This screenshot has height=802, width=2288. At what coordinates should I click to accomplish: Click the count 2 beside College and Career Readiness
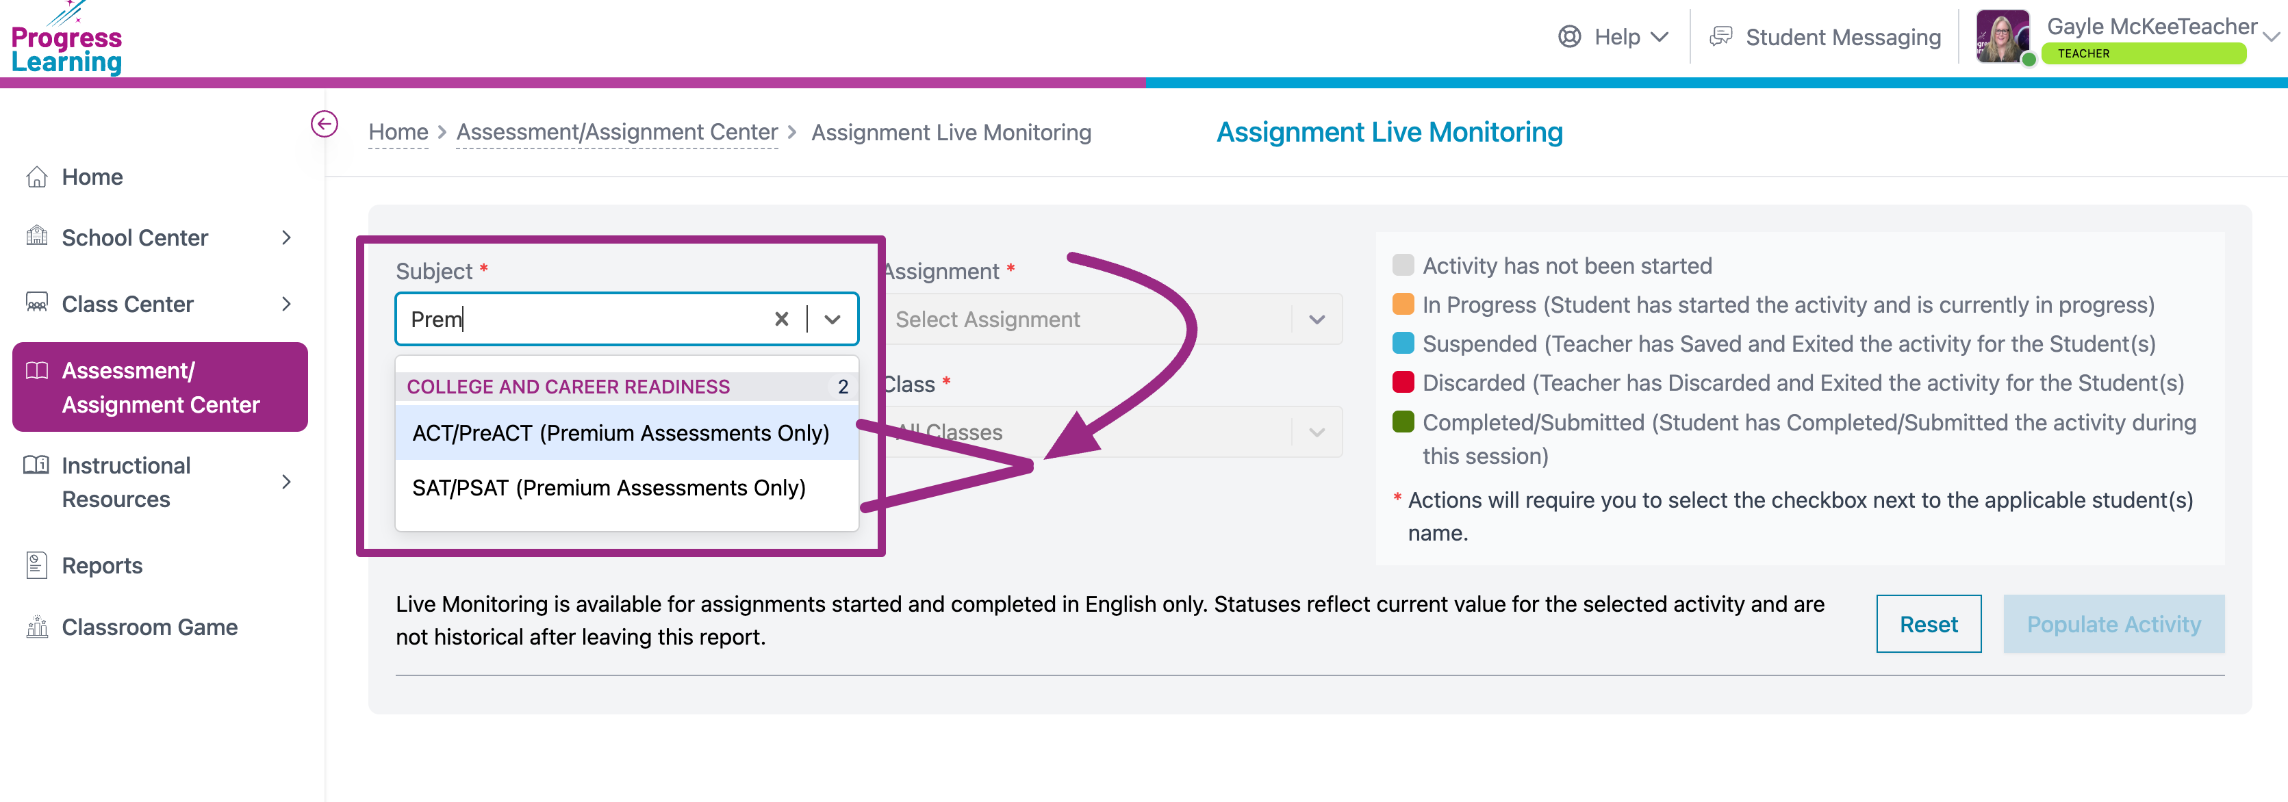pos(843,387)
